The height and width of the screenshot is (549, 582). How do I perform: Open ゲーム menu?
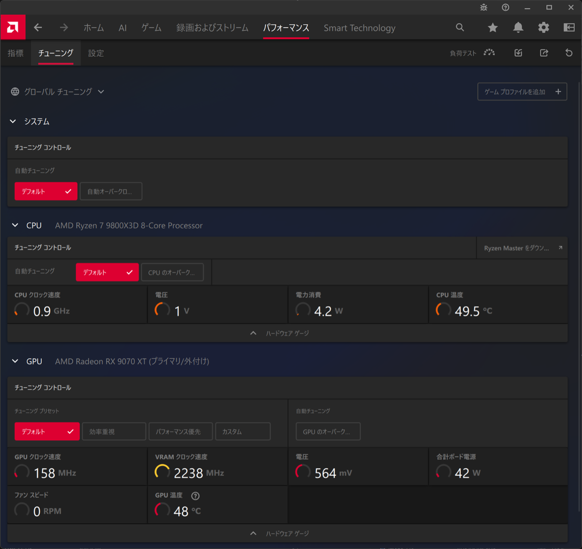point(151,28)
